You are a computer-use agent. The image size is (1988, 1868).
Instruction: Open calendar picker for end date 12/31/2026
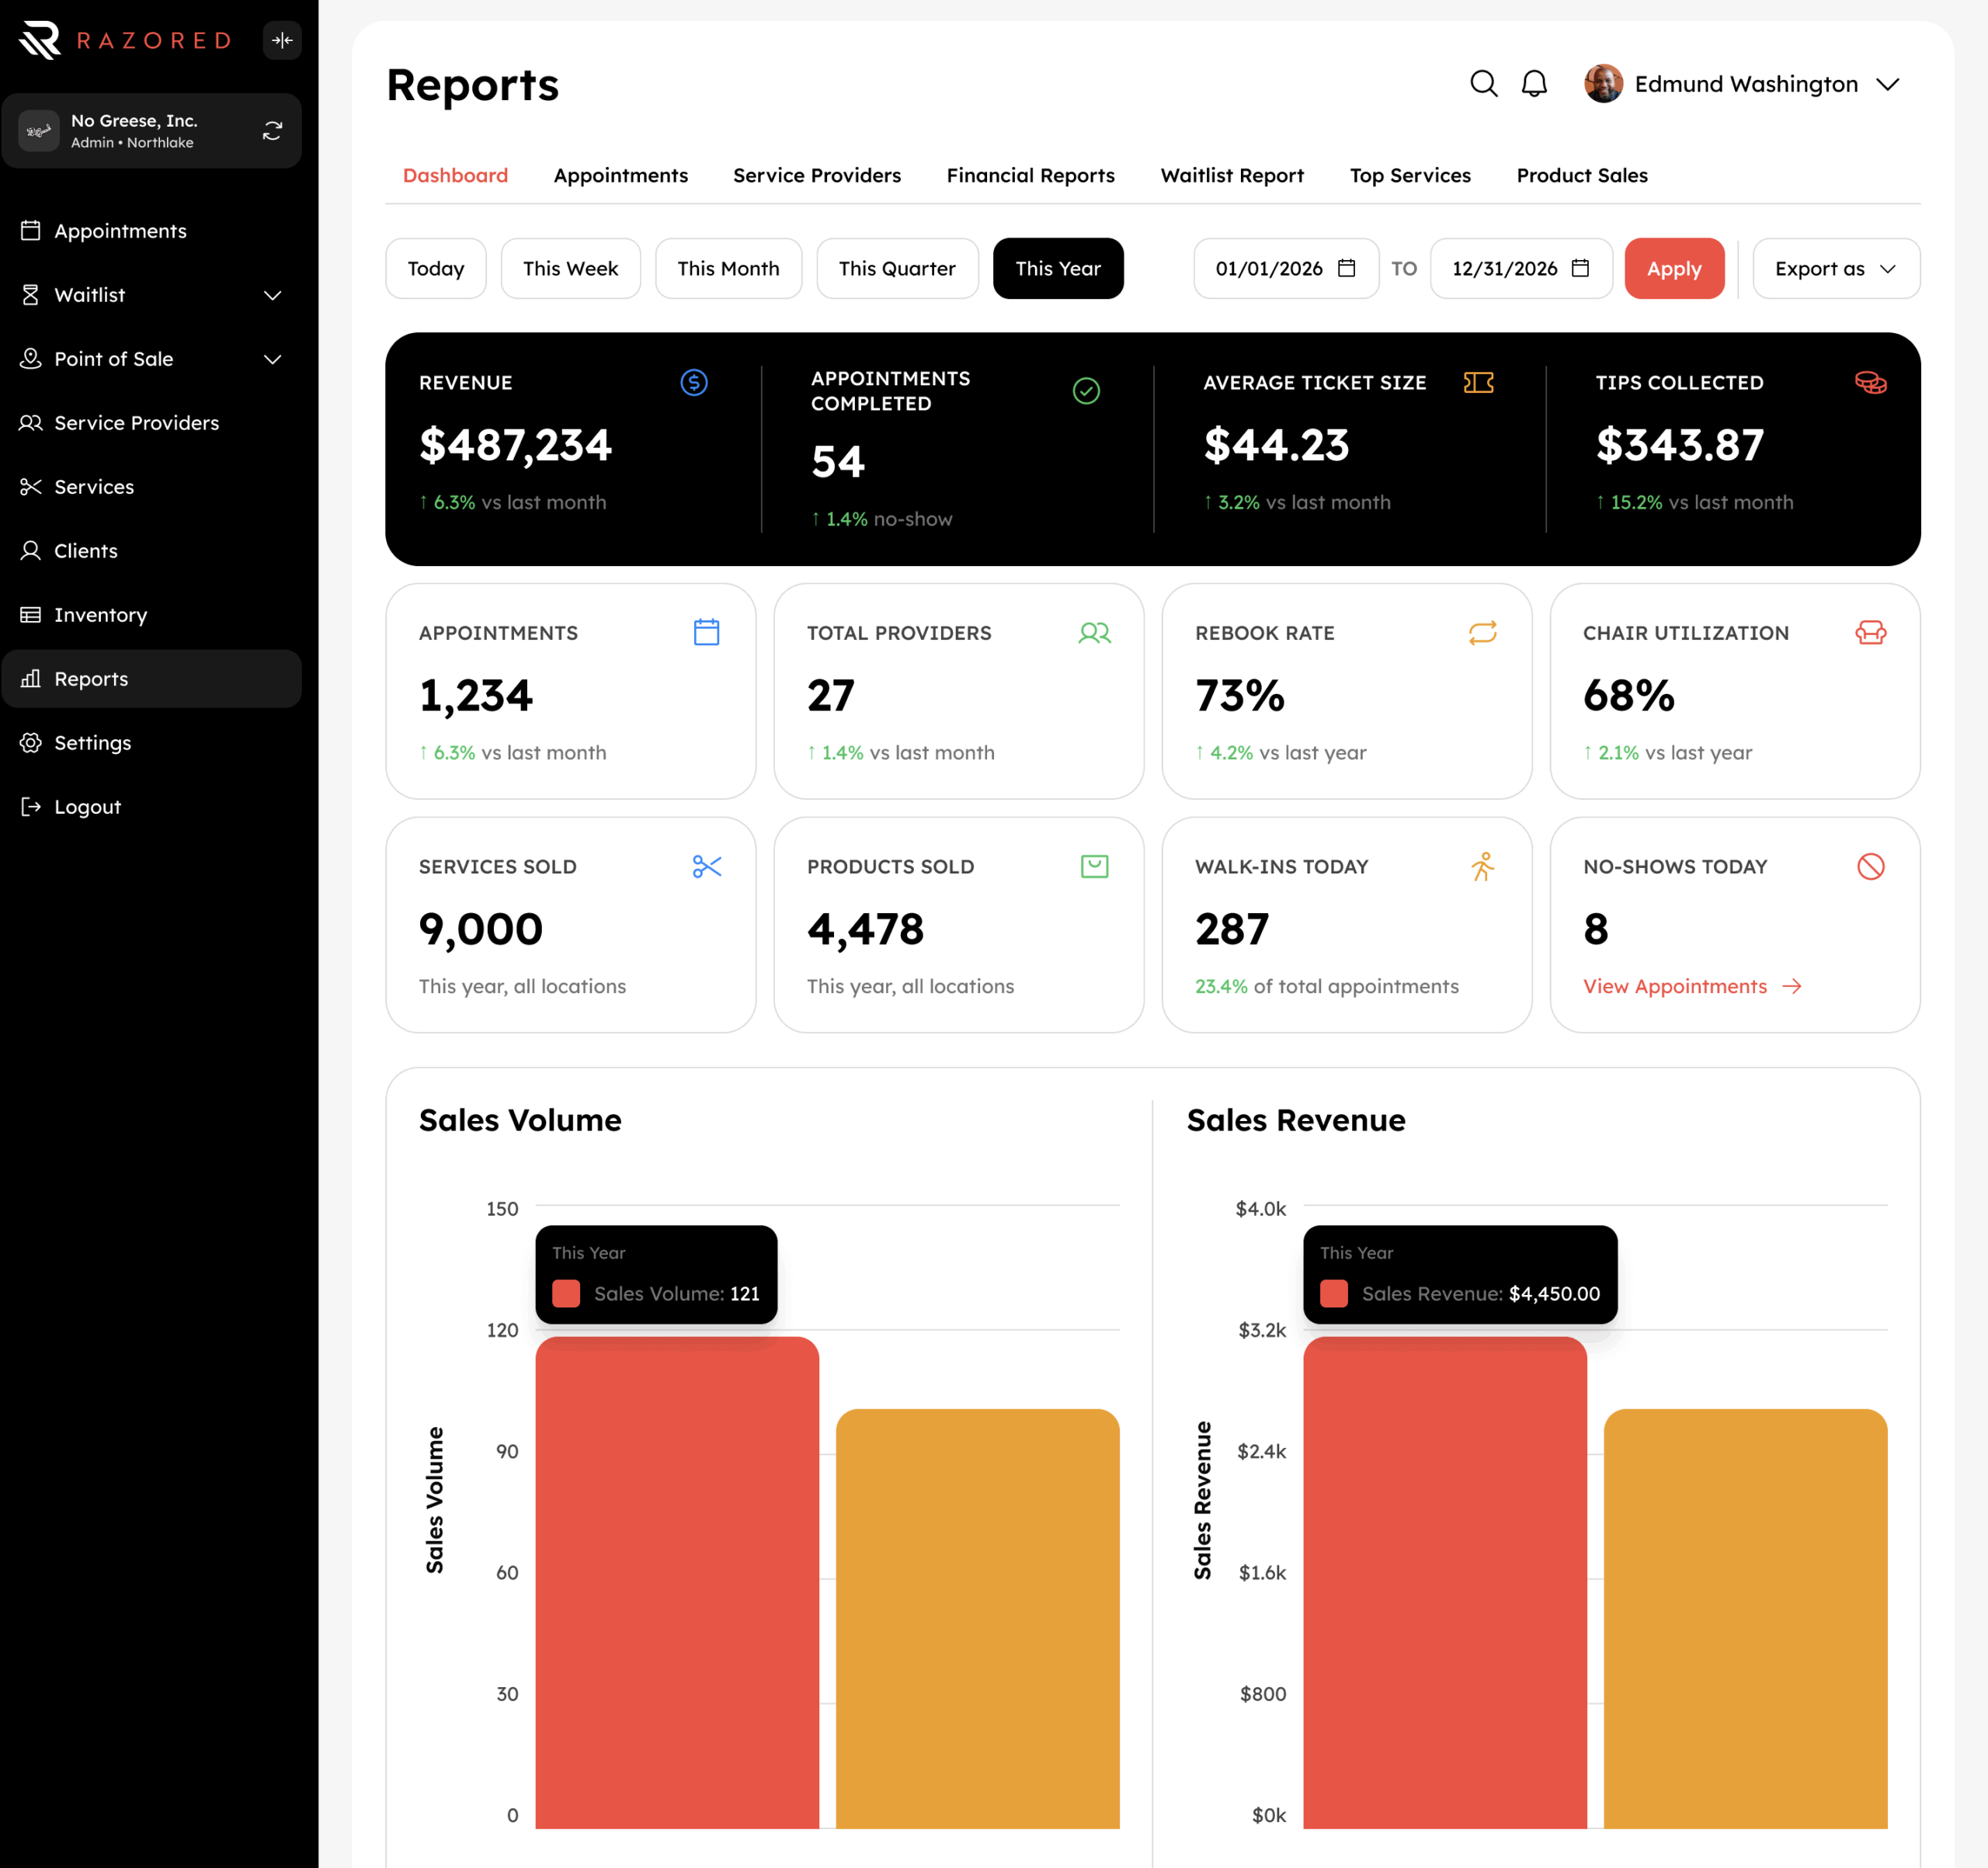(1580, 268)
